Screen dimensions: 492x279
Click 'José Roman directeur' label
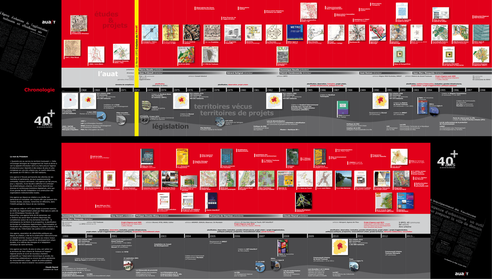(x=370, y=73)
